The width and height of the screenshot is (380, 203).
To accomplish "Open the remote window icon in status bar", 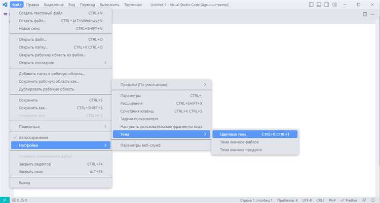I will coord(5,200).
